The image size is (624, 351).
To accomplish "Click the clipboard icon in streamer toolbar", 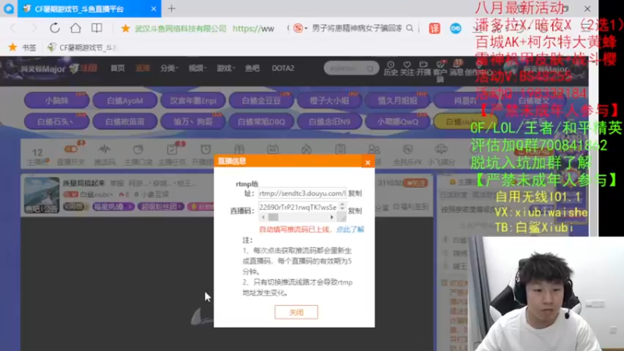I will (340, 149).
